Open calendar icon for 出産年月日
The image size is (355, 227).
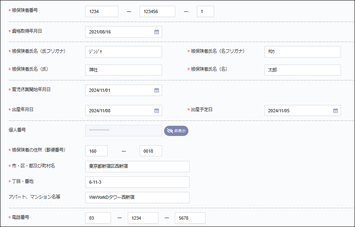[156, 111]
